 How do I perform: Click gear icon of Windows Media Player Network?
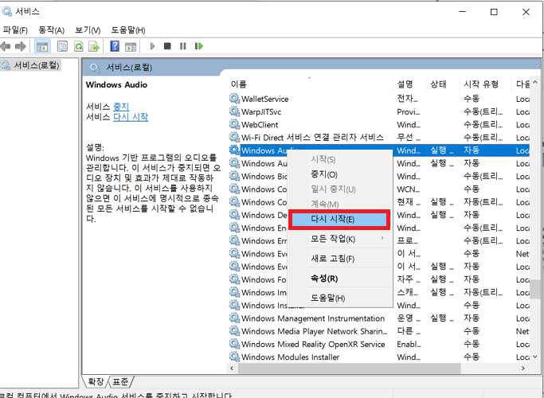click(x=234, y=331)
